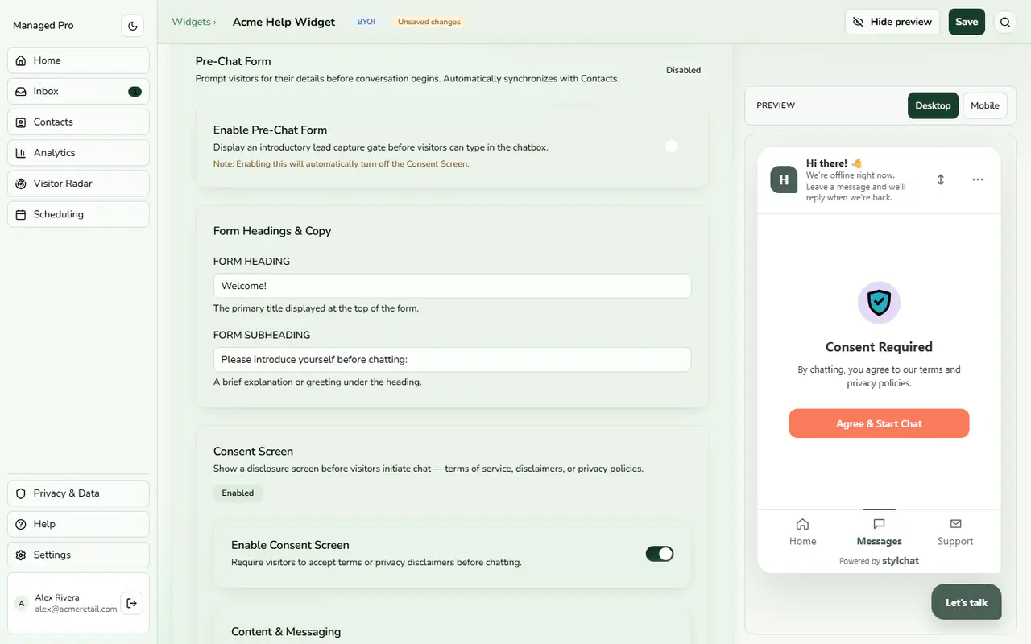Open the Help page

click(78, 524)
